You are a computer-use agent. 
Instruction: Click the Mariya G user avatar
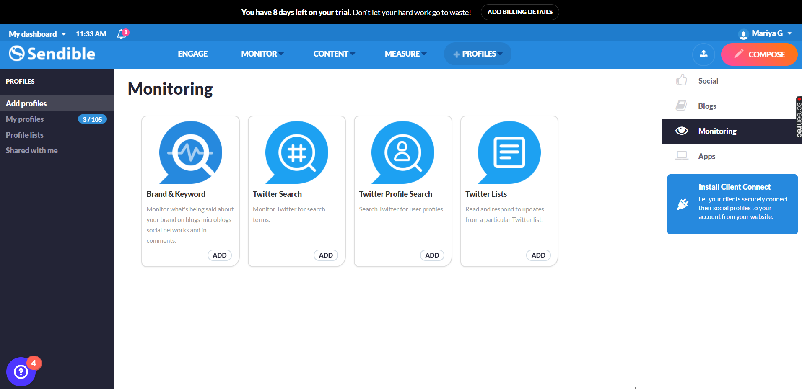[743, 34]
